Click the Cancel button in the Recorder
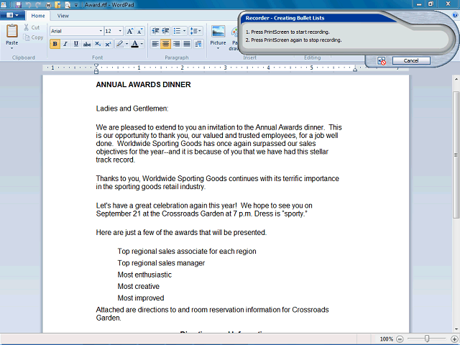 click(x=411, y=60)
